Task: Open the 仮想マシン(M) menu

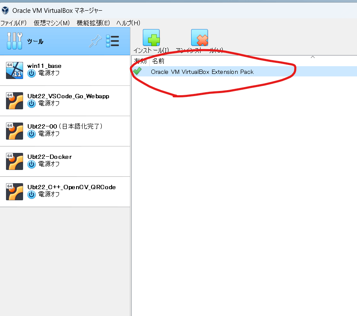Action: 52,23
